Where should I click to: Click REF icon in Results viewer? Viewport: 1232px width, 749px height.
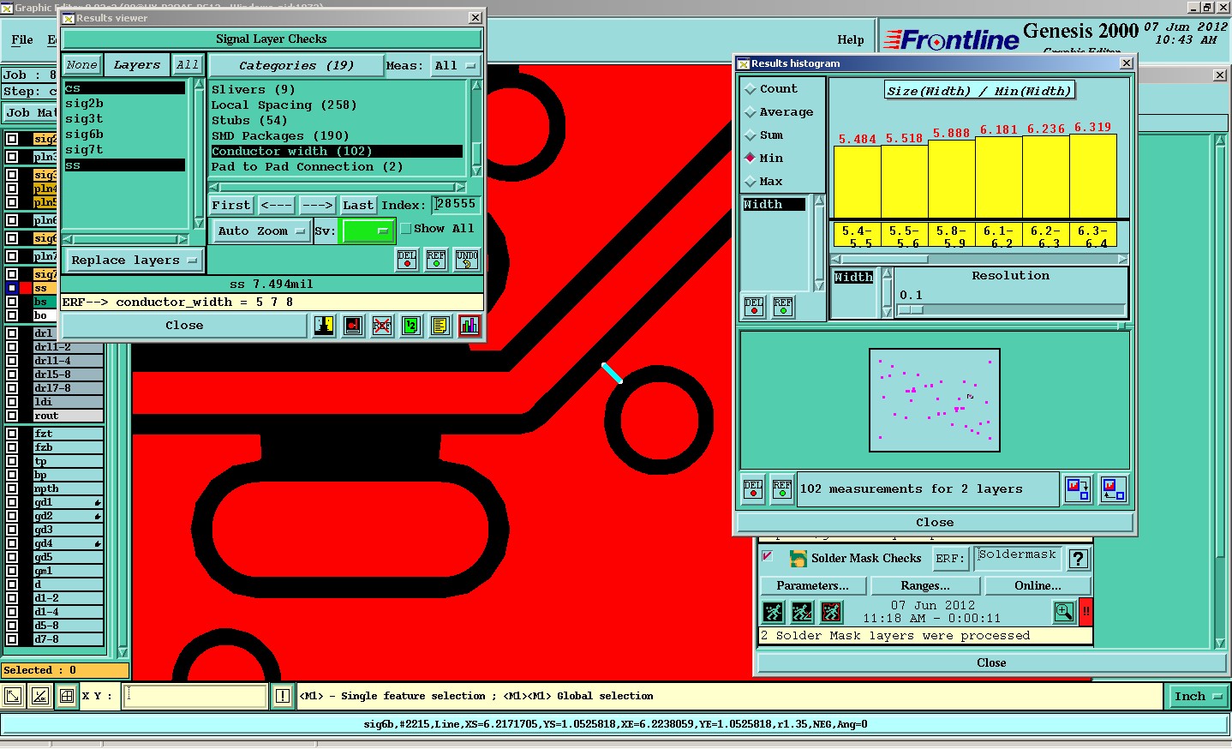[x=436, y=260]
